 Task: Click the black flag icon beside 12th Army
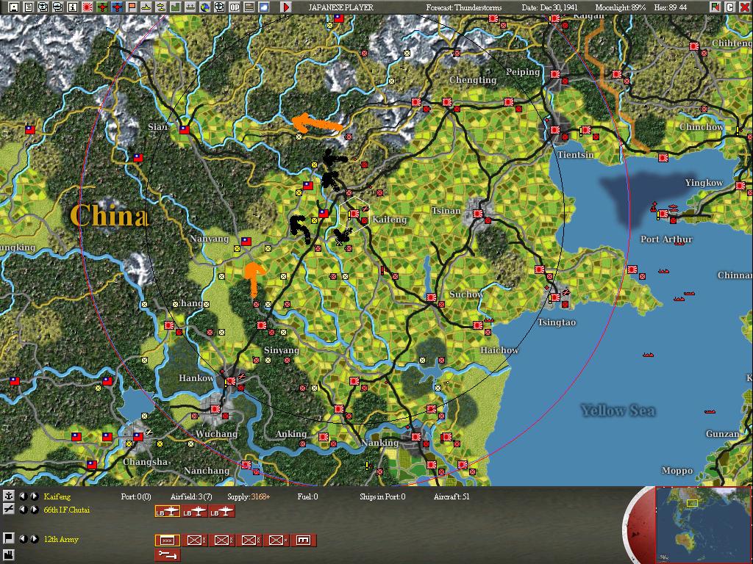click(8, 538)
